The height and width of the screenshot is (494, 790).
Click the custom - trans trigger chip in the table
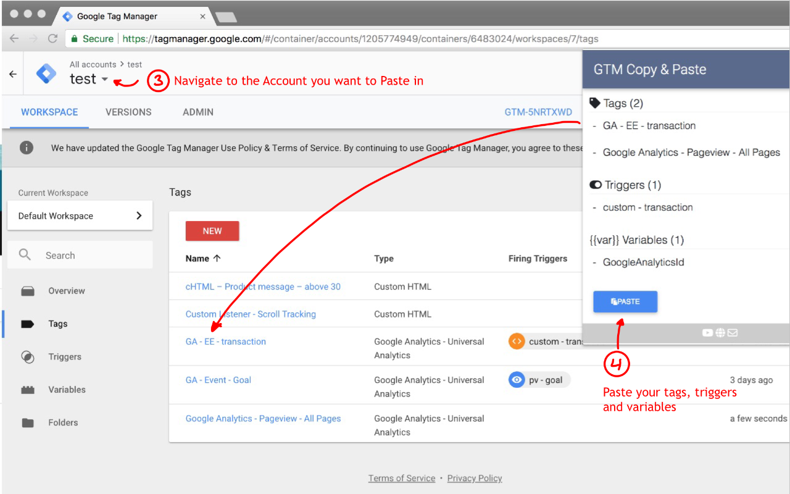click(546, 341)
